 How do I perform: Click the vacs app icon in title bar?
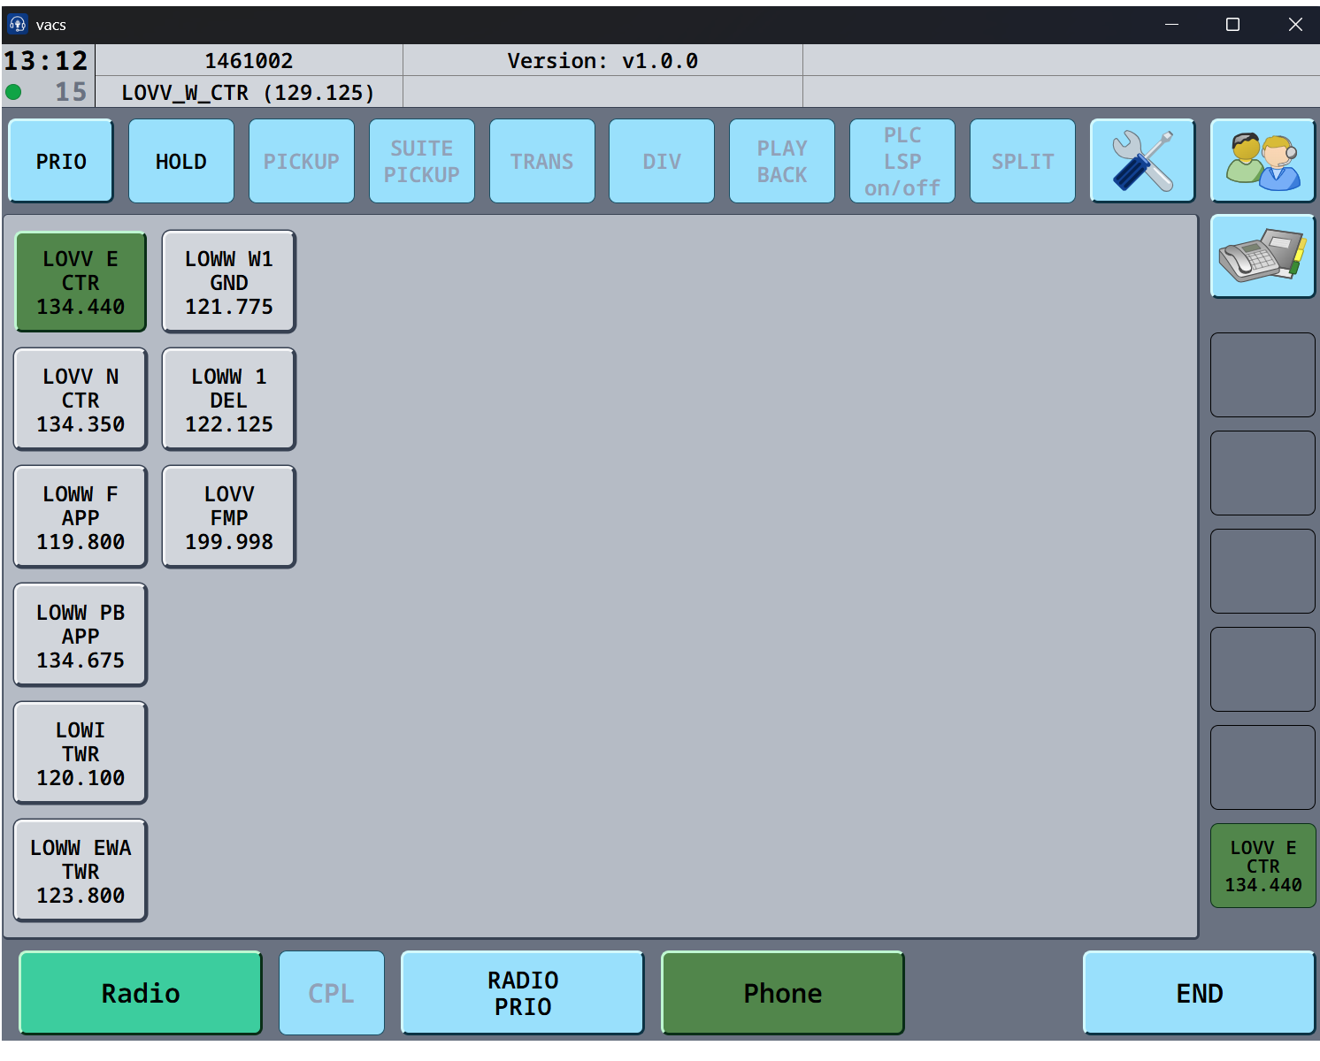tap(18, 24)
